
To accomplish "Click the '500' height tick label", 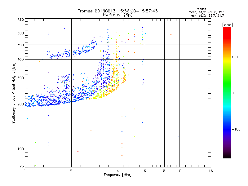I will [20, 45].
